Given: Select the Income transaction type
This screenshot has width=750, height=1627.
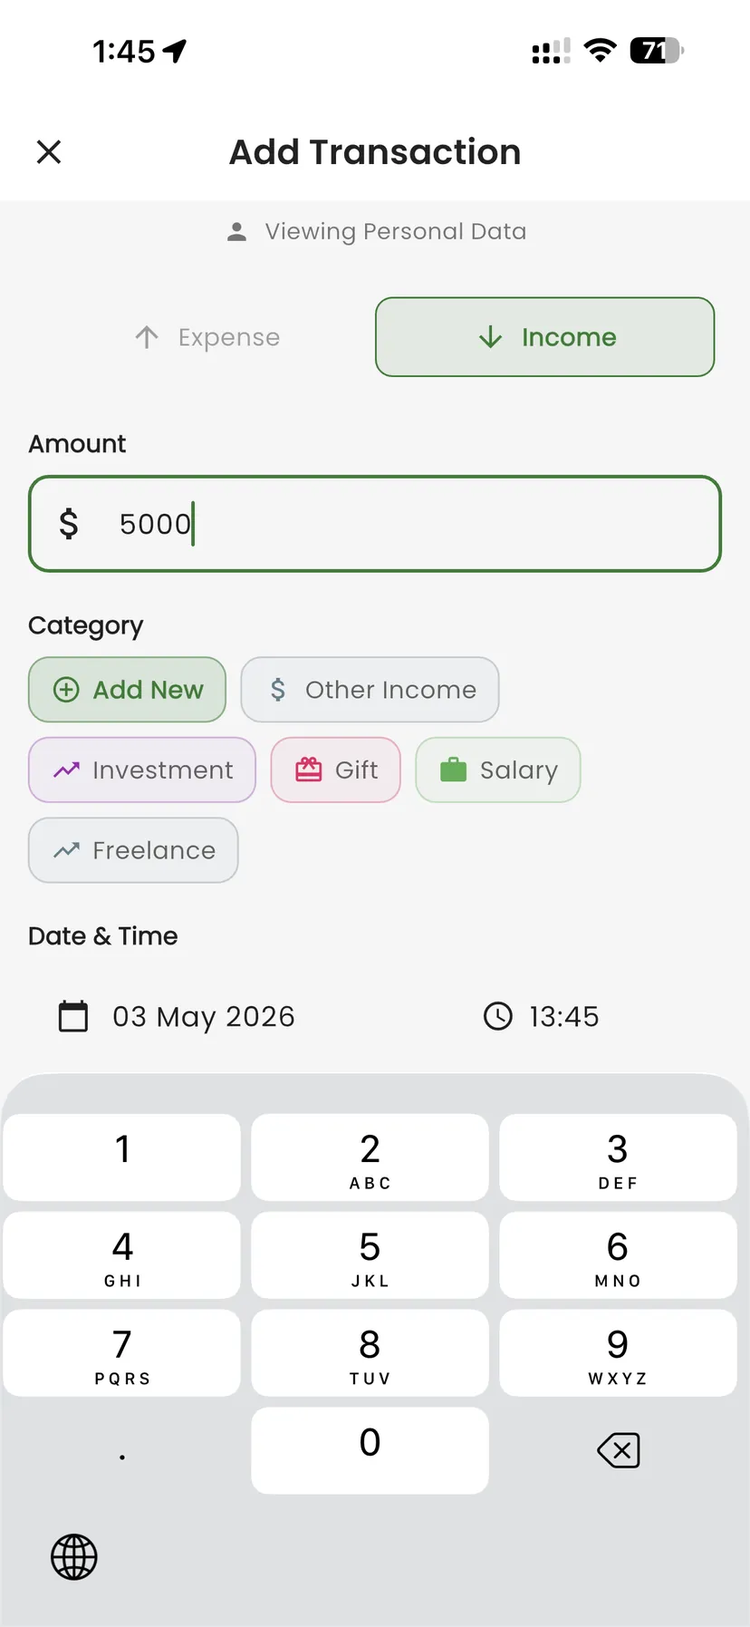Looking at the screenshot, I should [545, 337].
